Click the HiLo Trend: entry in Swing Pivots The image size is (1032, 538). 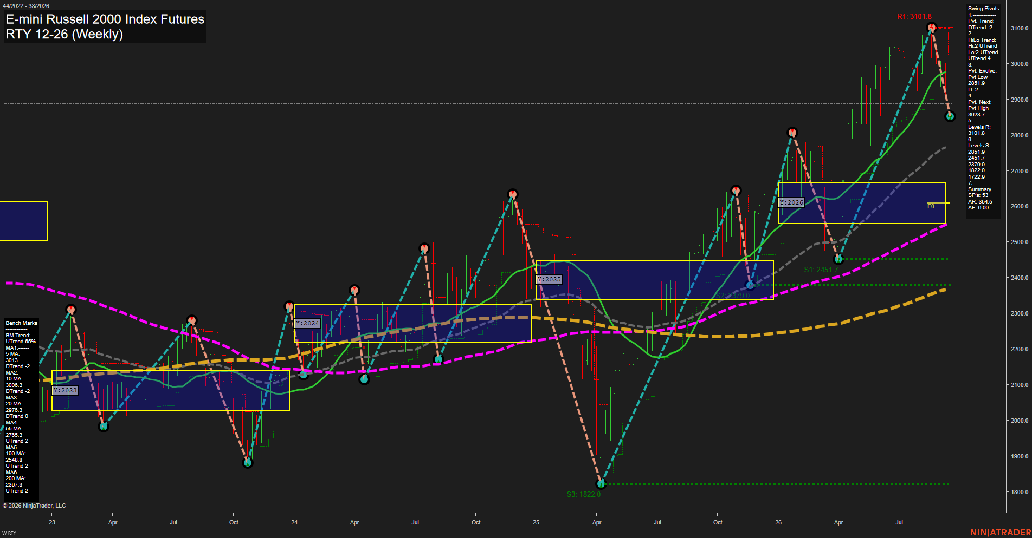982,40
